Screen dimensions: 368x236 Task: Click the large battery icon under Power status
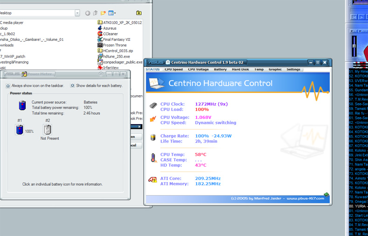(22, 105)
